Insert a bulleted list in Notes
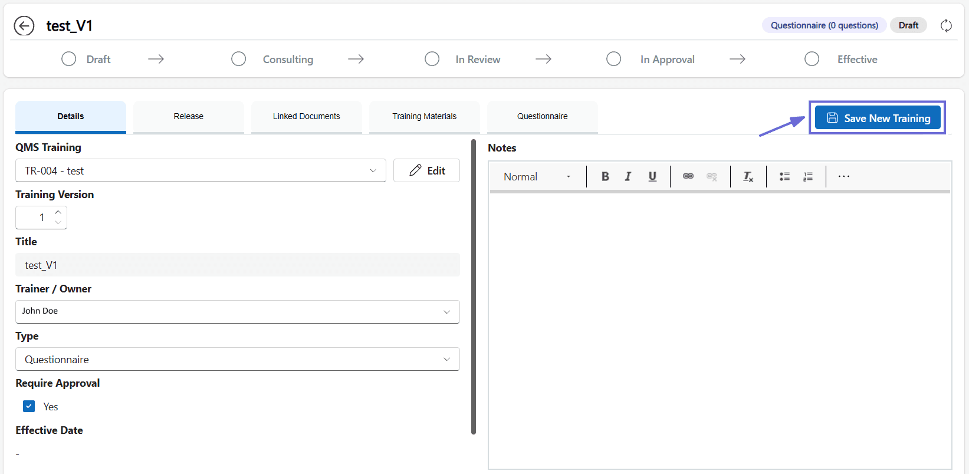 coord(784,176)
